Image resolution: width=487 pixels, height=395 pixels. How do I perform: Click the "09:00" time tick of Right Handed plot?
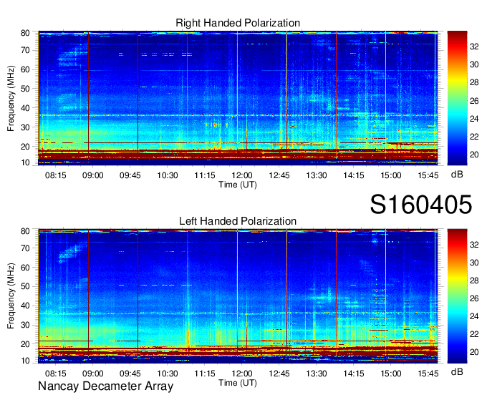click(x=93, y=175)
